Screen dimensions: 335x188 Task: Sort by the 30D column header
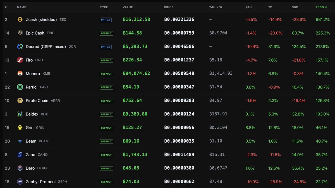coord(295,7)
